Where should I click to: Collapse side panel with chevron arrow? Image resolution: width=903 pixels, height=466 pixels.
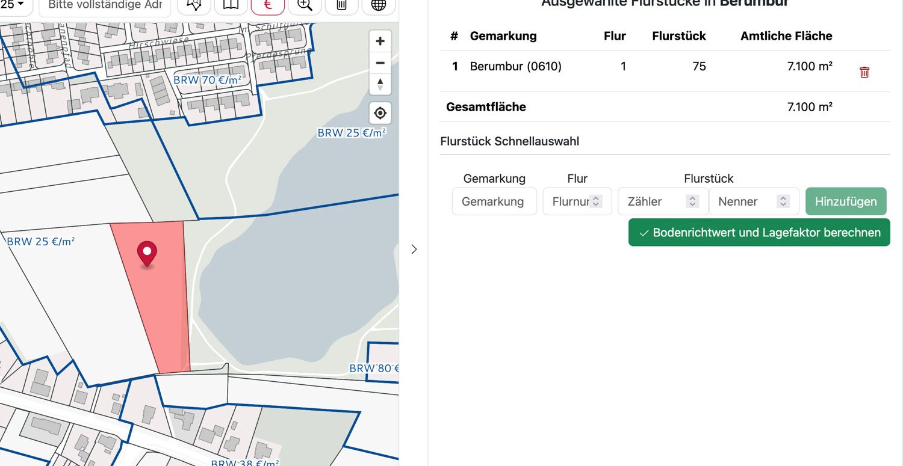(x=414, y=249)
